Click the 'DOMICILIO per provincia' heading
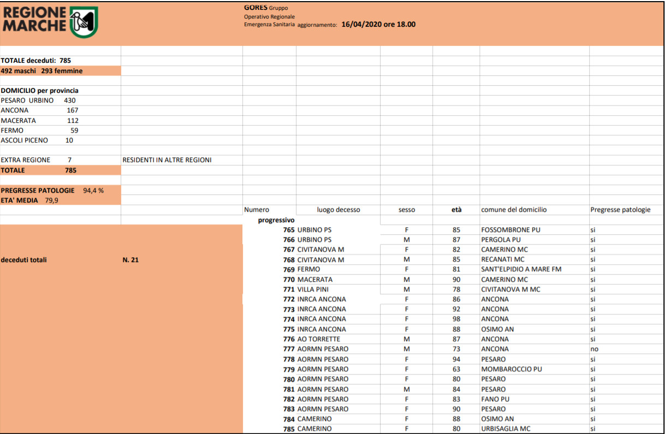The height and width of the screenshot is (434, 665). tap(40, 91)
